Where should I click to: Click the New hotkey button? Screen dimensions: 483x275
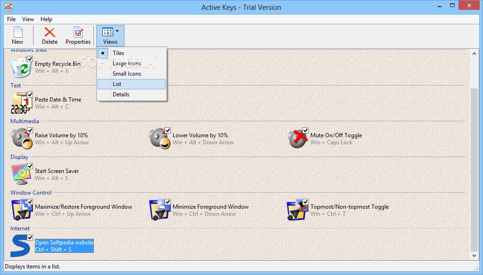tap(17, 35)
